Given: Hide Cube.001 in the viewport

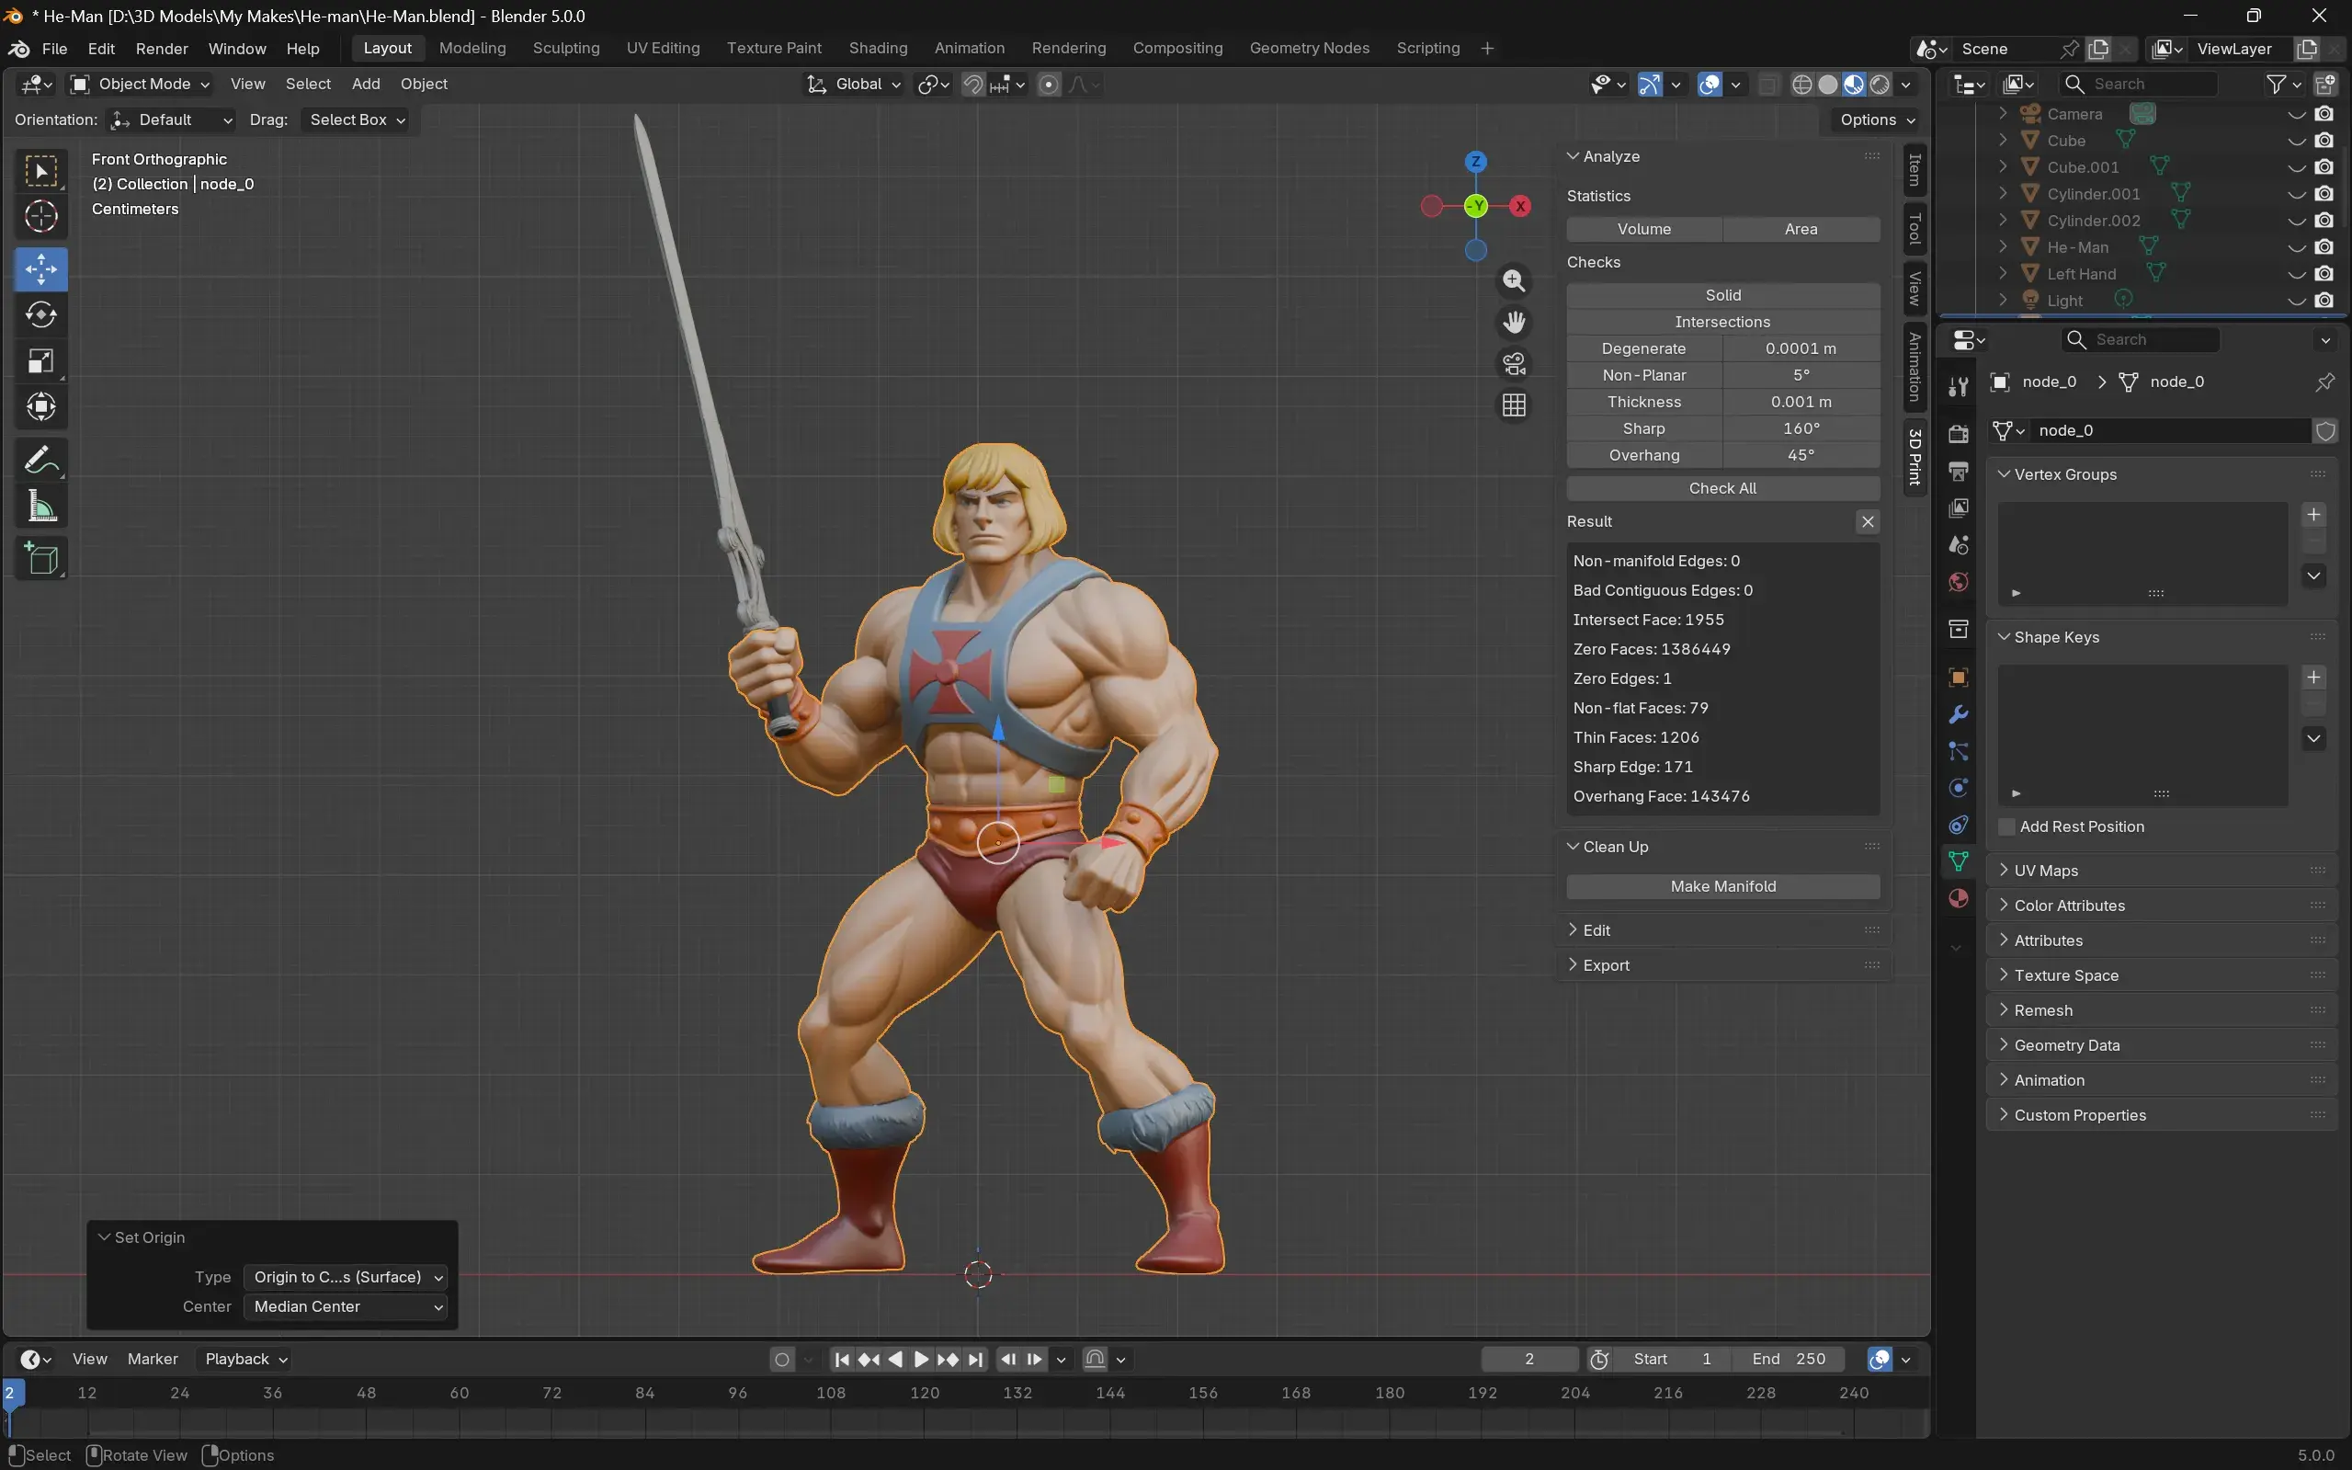Looking at the screenshot, I should [2296, 167].
